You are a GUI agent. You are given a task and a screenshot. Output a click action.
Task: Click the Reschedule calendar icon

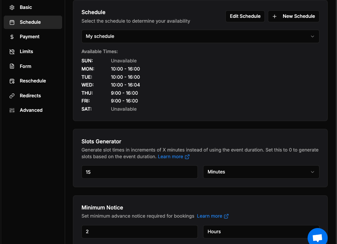pyautogui.click(x=12, y=81)
